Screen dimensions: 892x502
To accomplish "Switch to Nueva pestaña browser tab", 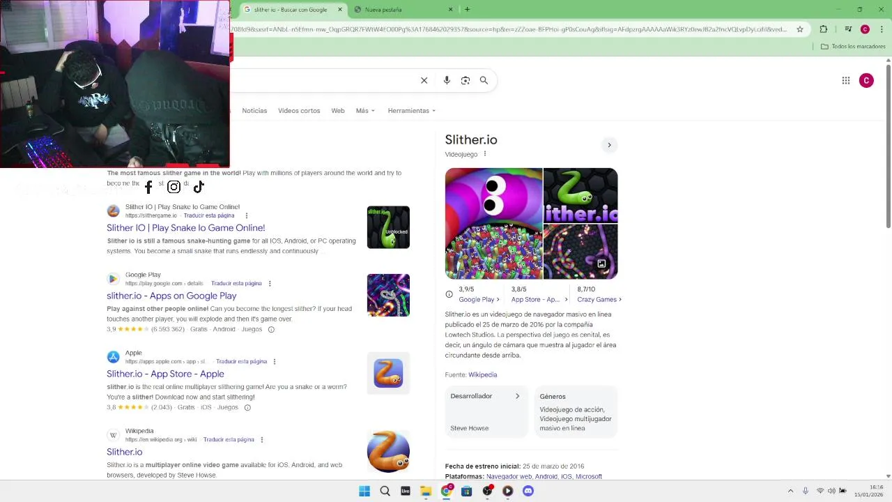I will [x=404, y=10].
